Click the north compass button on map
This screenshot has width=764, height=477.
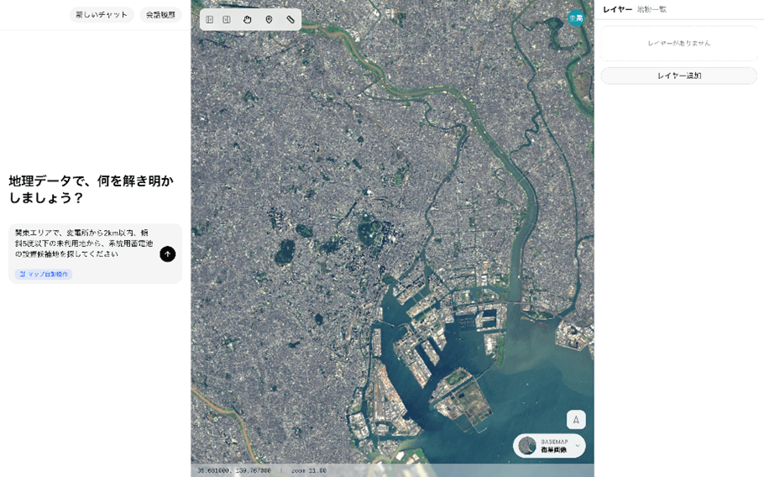tap(576, 419)
